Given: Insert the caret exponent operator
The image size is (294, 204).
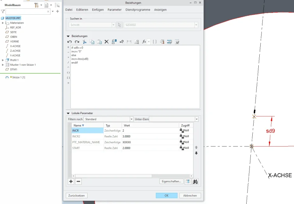Looking at the screenshot, I should [68, 67].
